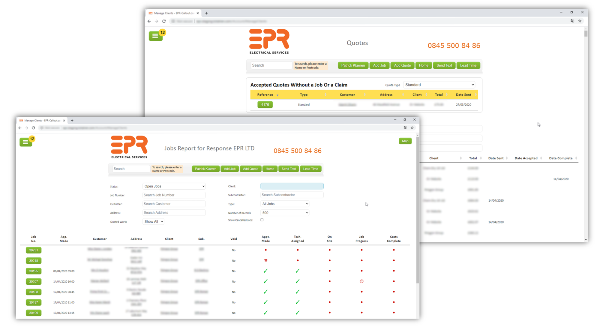
Task: Select Manage Clients tab in Jobs Report window
Action: click(x=42, y=121)
